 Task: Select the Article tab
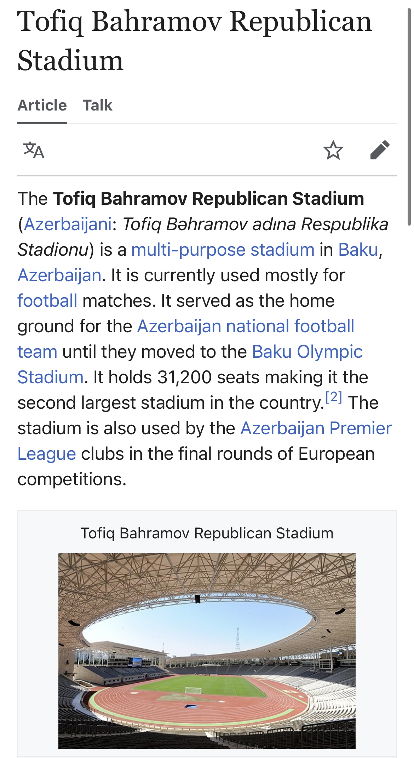coord(42,105)
